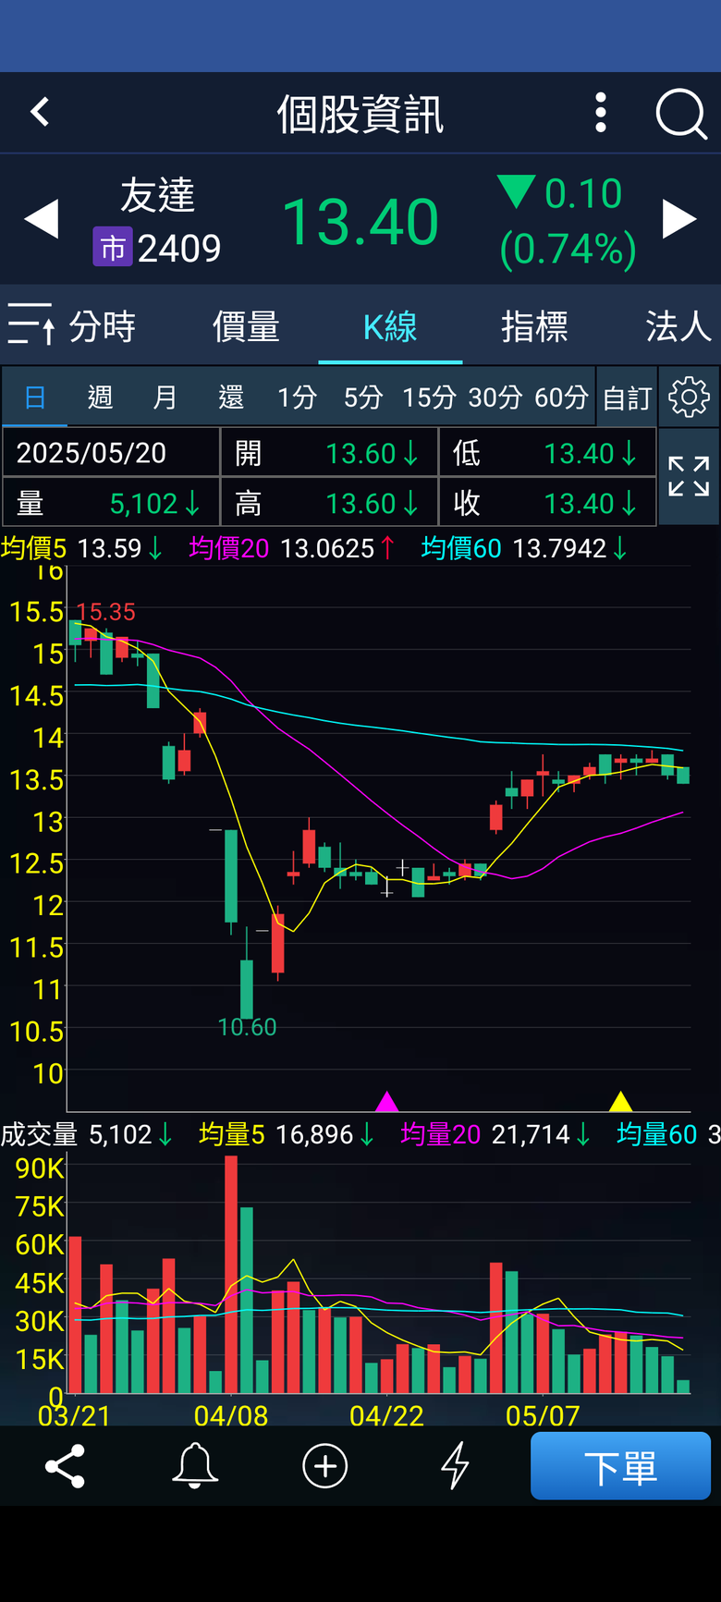Image resolution: width=721 pixels, height=1602 pixels.
Task: Open 自訂 custom period button
Action: click(x=628, y=397)
